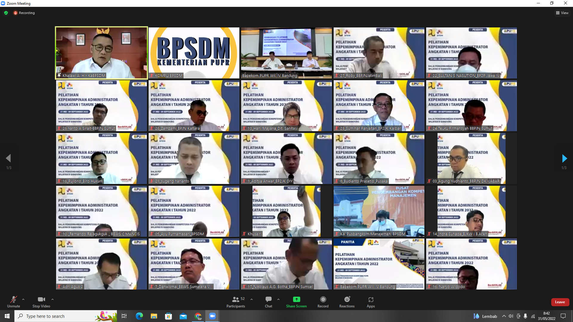Open the Participants panel
The width and height of the screenshot is (573, 322).
tap(236, 302)
